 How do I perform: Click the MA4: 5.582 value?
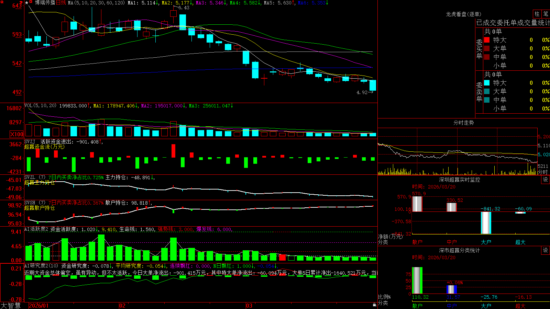pos(245,3)
